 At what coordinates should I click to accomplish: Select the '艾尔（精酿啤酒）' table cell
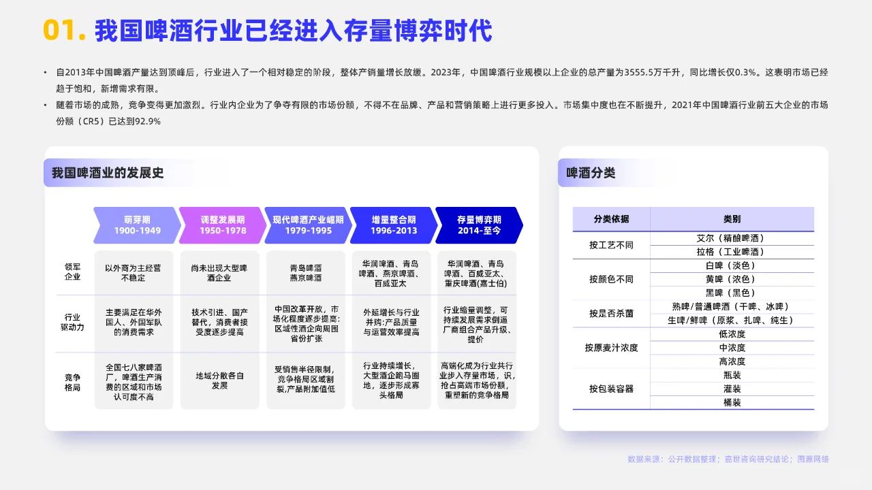[x=732, y=238]
